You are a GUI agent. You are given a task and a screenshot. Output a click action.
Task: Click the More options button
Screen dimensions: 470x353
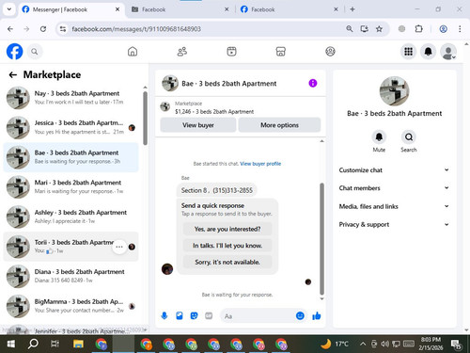click(x=279, y=125)
